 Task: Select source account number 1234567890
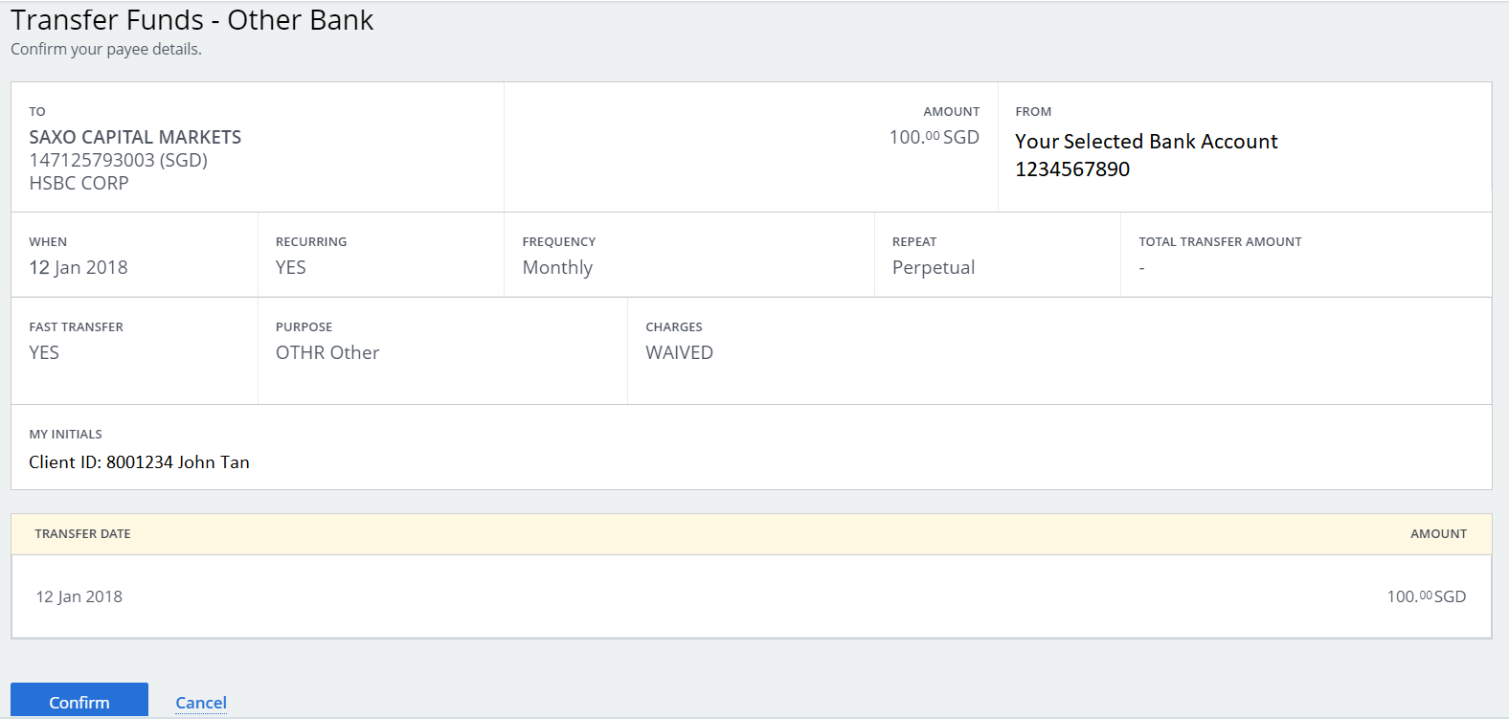coord(1072,169)
